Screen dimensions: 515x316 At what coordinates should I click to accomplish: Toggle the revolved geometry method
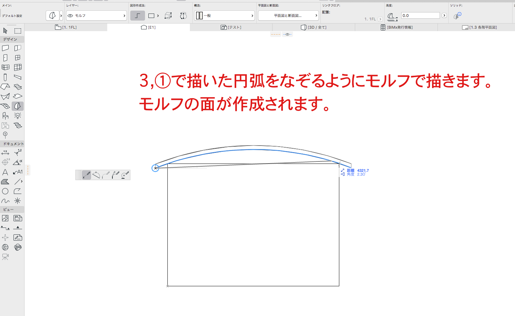[183, 16]
